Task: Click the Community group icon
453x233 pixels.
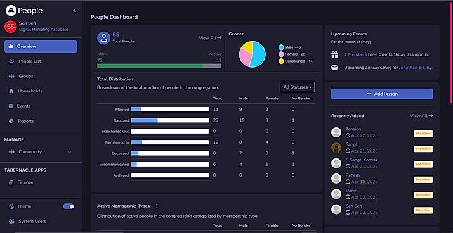Action: [x=11, y=152]
